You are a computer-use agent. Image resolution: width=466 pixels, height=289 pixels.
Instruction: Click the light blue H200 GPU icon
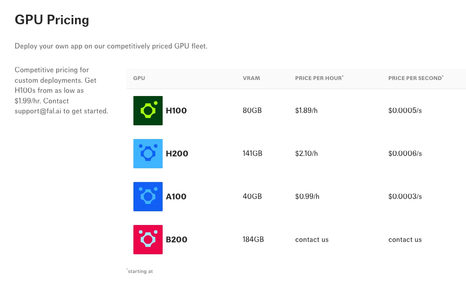pyautogui.click(x=148, y=154)
